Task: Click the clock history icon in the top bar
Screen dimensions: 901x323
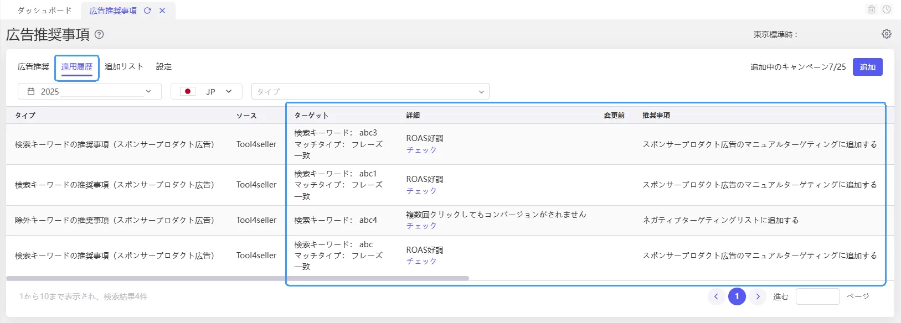Action: [887, 9]
